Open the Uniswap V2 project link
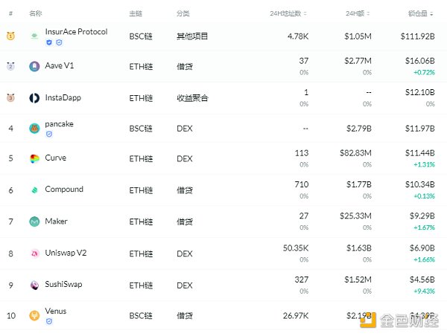 tap(66, 253)
